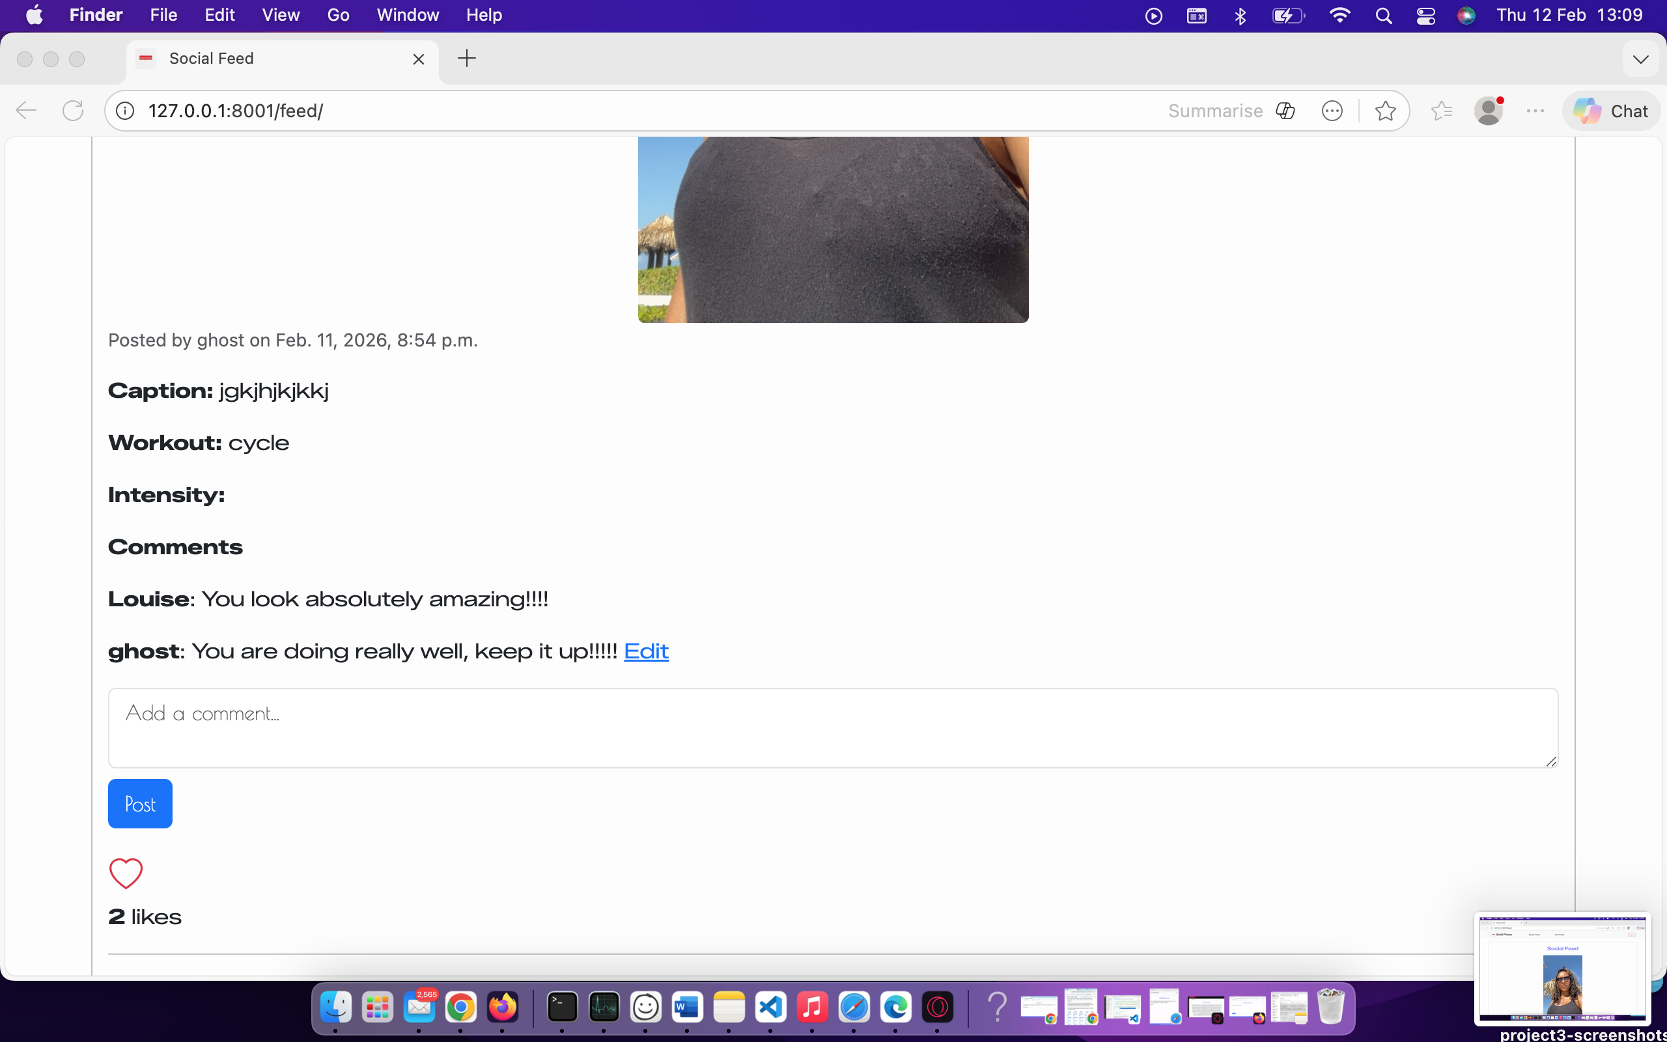1667x1042 pixels.
Task: Summarise the page with Copilot
Action: pyautogui.click(x=1216, y=110)
